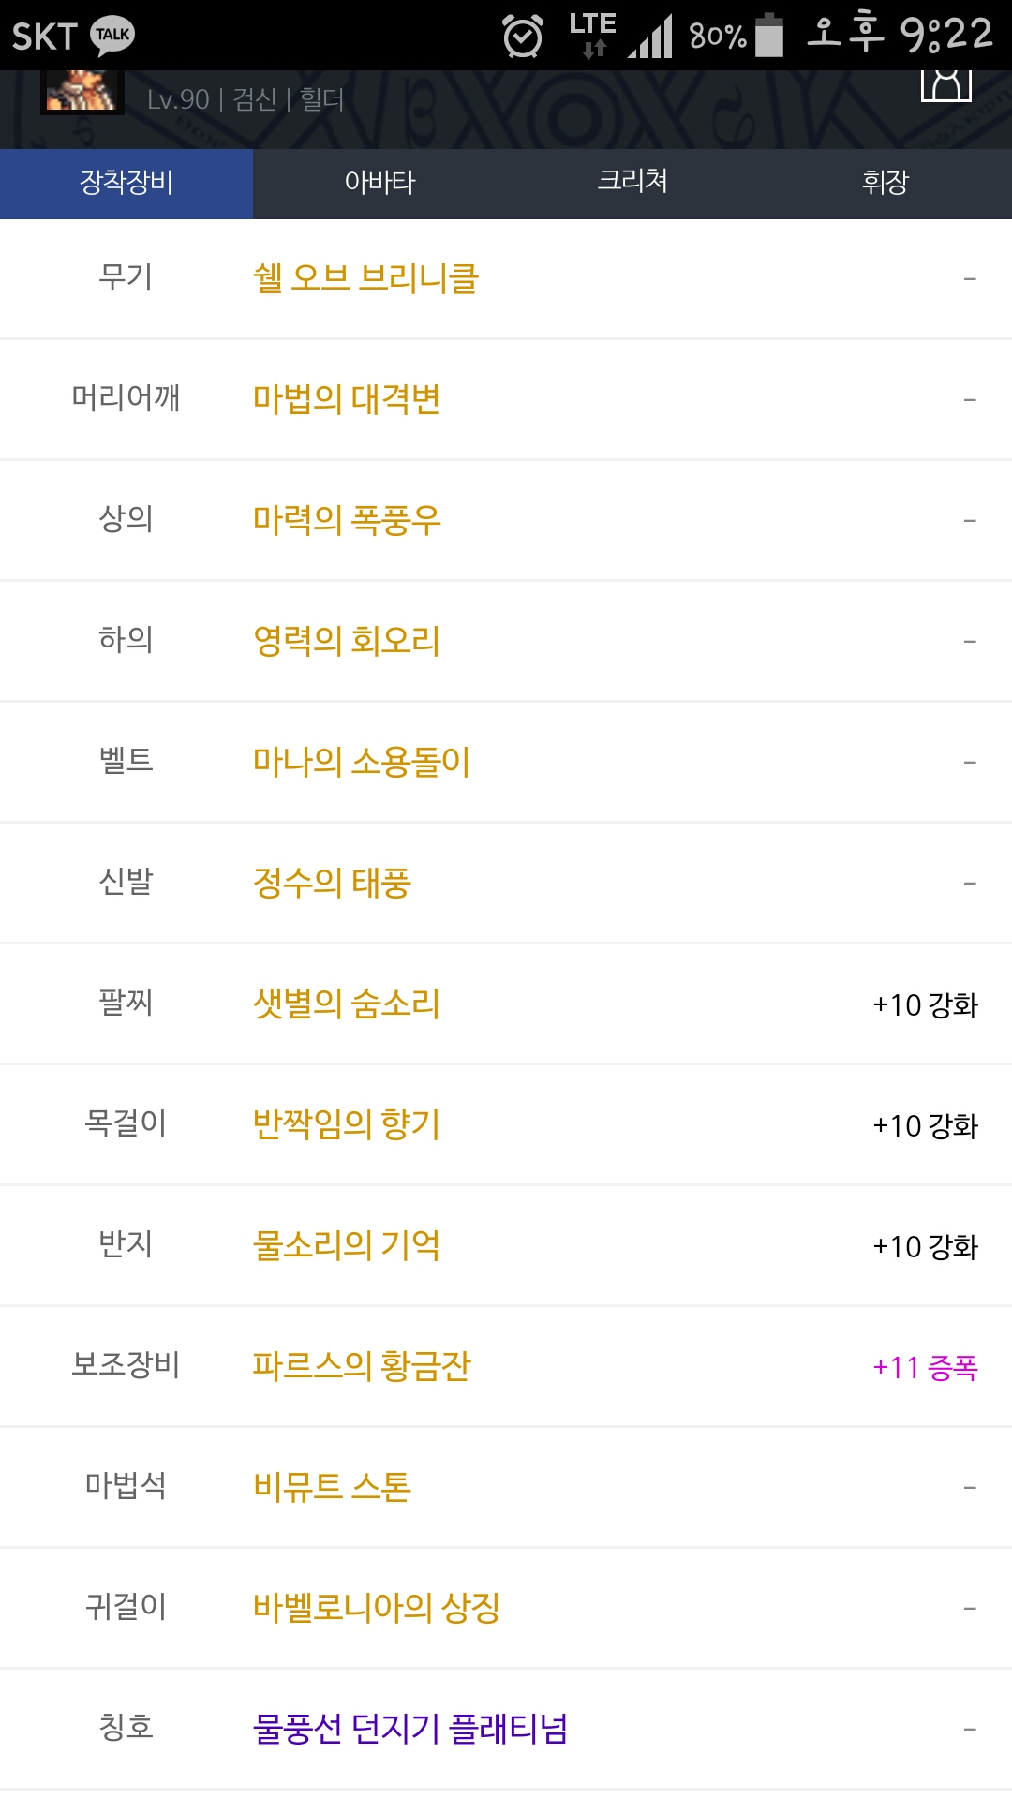Open sub-equipment 파르스의 황금잔
1012x1799 pixels.
tap(362, 1367)
